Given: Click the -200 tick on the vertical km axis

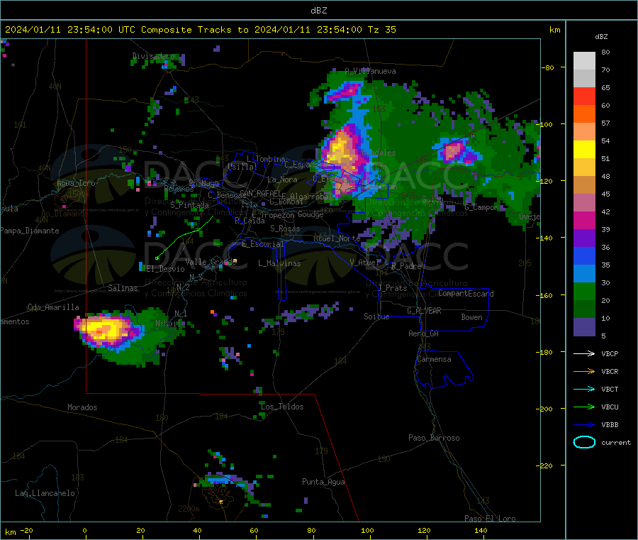Looking at the screenshot, I should click(x=546, y=409).
